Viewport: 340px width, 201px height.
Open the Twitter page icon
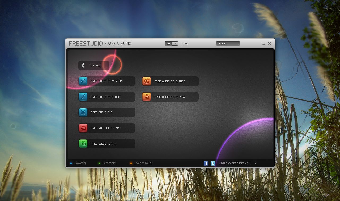[213, 163]
